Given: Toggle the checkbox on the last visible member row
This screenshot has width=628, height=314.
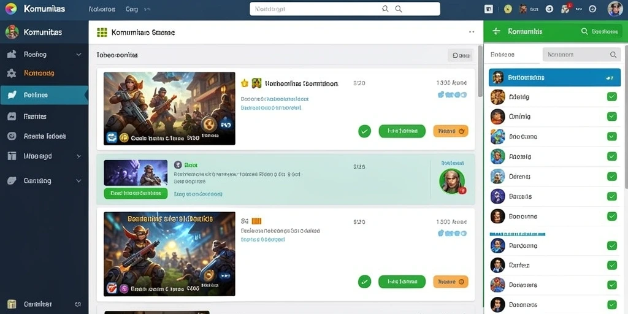Looking at the screenshot, I should [x=611, y=305].
